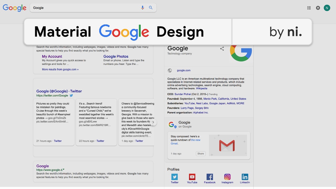Open the Sundar Pichai CEO link
Screen dimensions: 336x189
coord(183,94)
